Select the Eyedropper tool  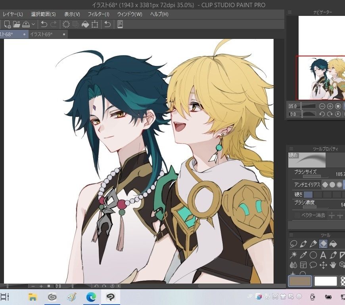coord(303,255)
